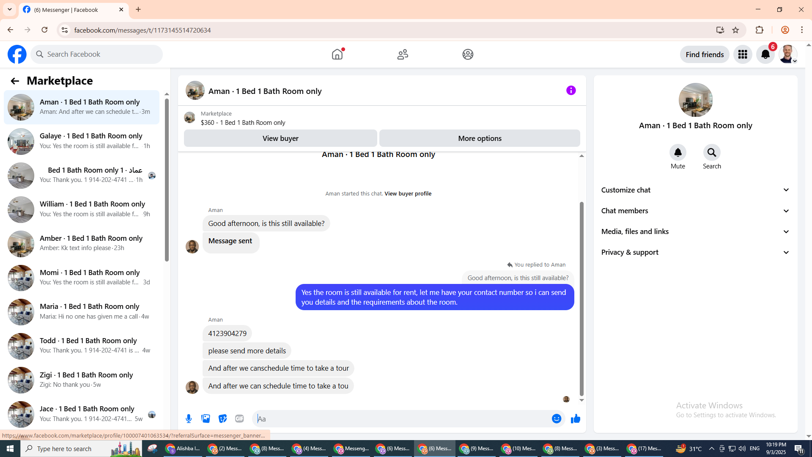Open Chrome three-dot menu

[802, 30]
